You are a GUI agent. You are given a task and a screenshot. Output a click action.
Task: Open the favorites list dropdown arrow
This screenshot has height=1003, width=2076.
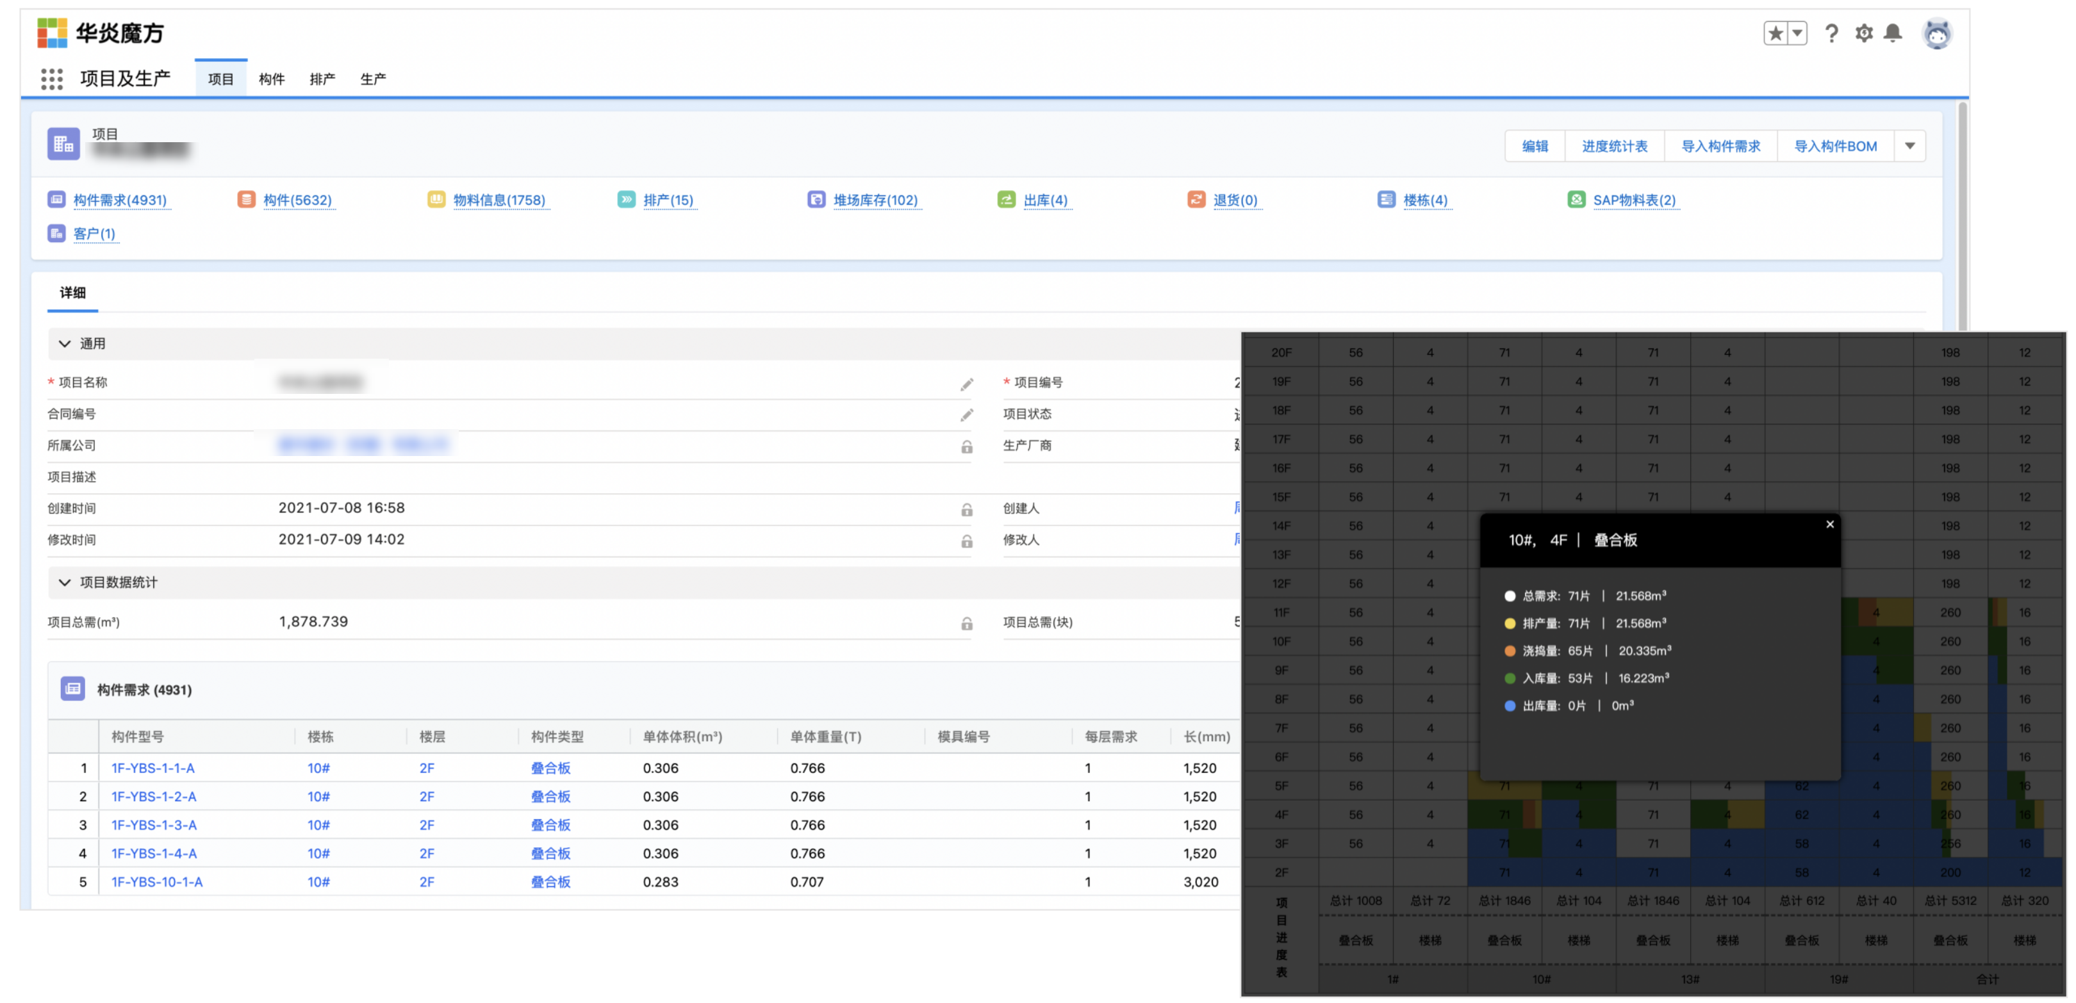click(x=1797, y=33)
